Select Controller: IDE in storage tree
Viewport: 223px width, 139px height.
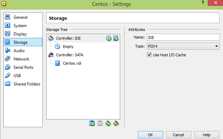[68, 38]
